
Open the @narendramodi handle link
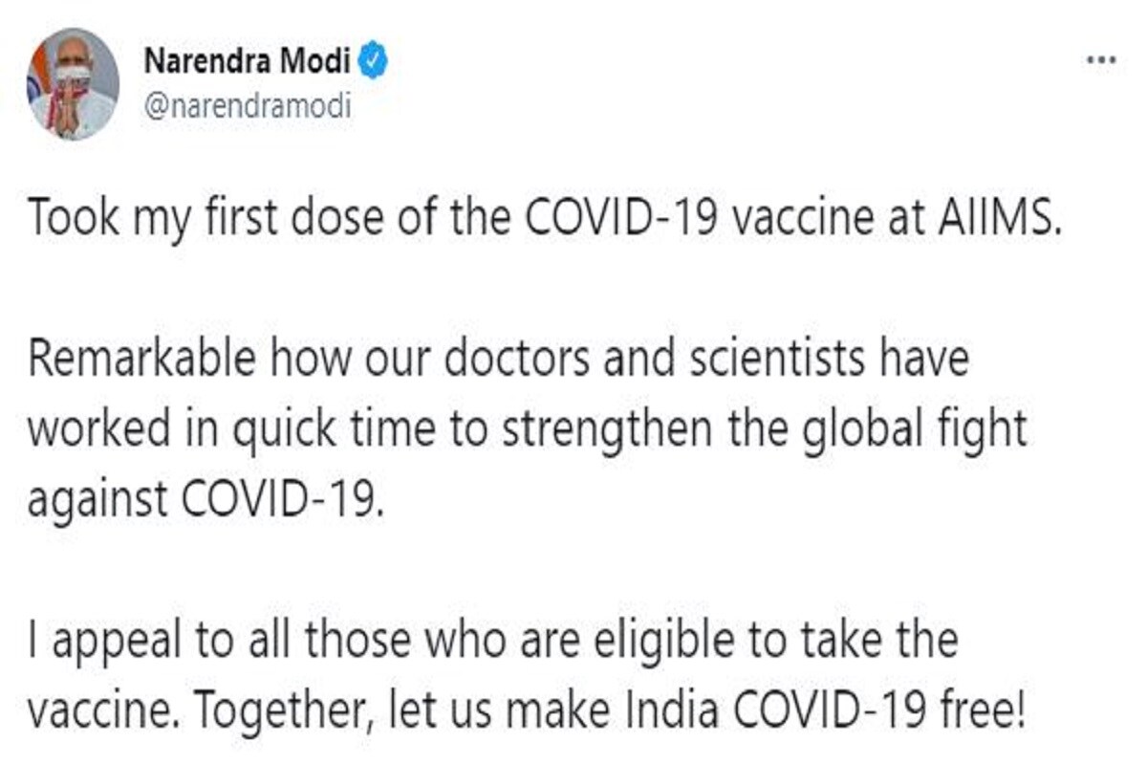247,107
